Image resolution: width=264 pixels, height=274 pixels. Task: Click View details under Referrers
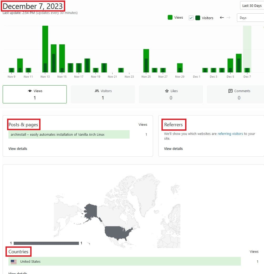point(173,149)
